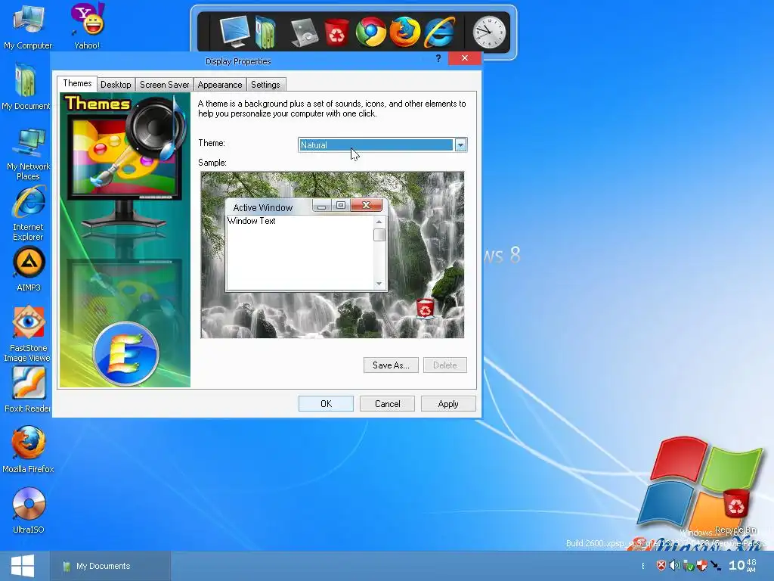Open the Screen Saver tab
This screenshot has width=774, height=581.
164,85
